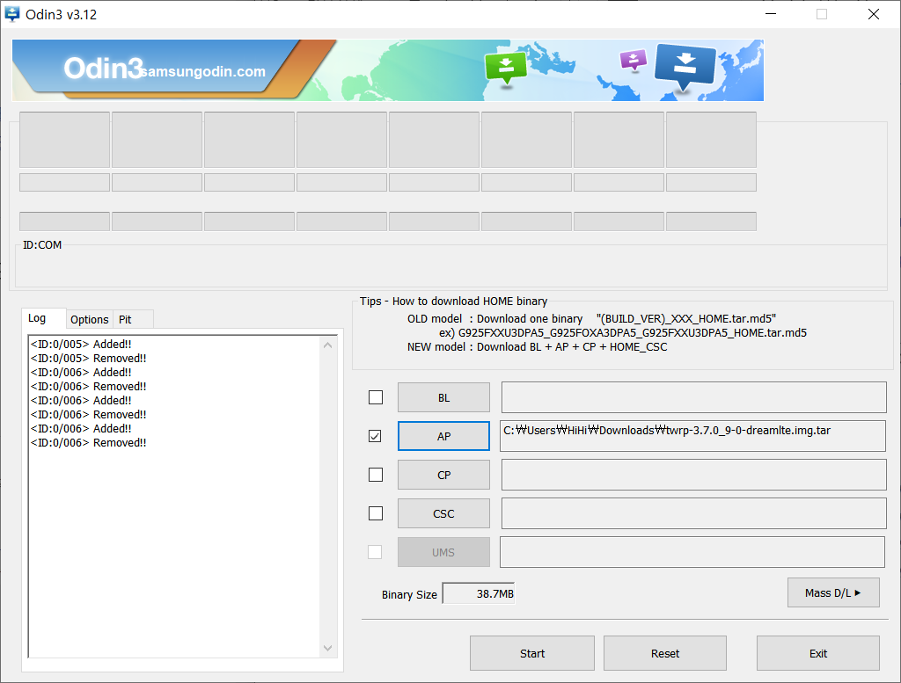Image resolution: width=901 pixels, height=683 pixels.
Task: Click the CP file path field
Action: (693, 475)
